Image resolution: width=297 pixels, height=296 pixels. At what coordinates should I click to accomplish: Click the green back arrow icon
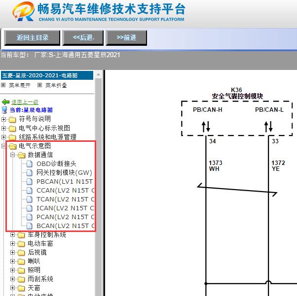[x=5, y=102]
